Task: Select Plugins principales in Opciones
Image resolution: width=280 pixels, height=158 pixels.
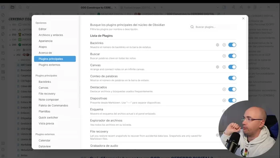Action: click(x=55, y=59)
